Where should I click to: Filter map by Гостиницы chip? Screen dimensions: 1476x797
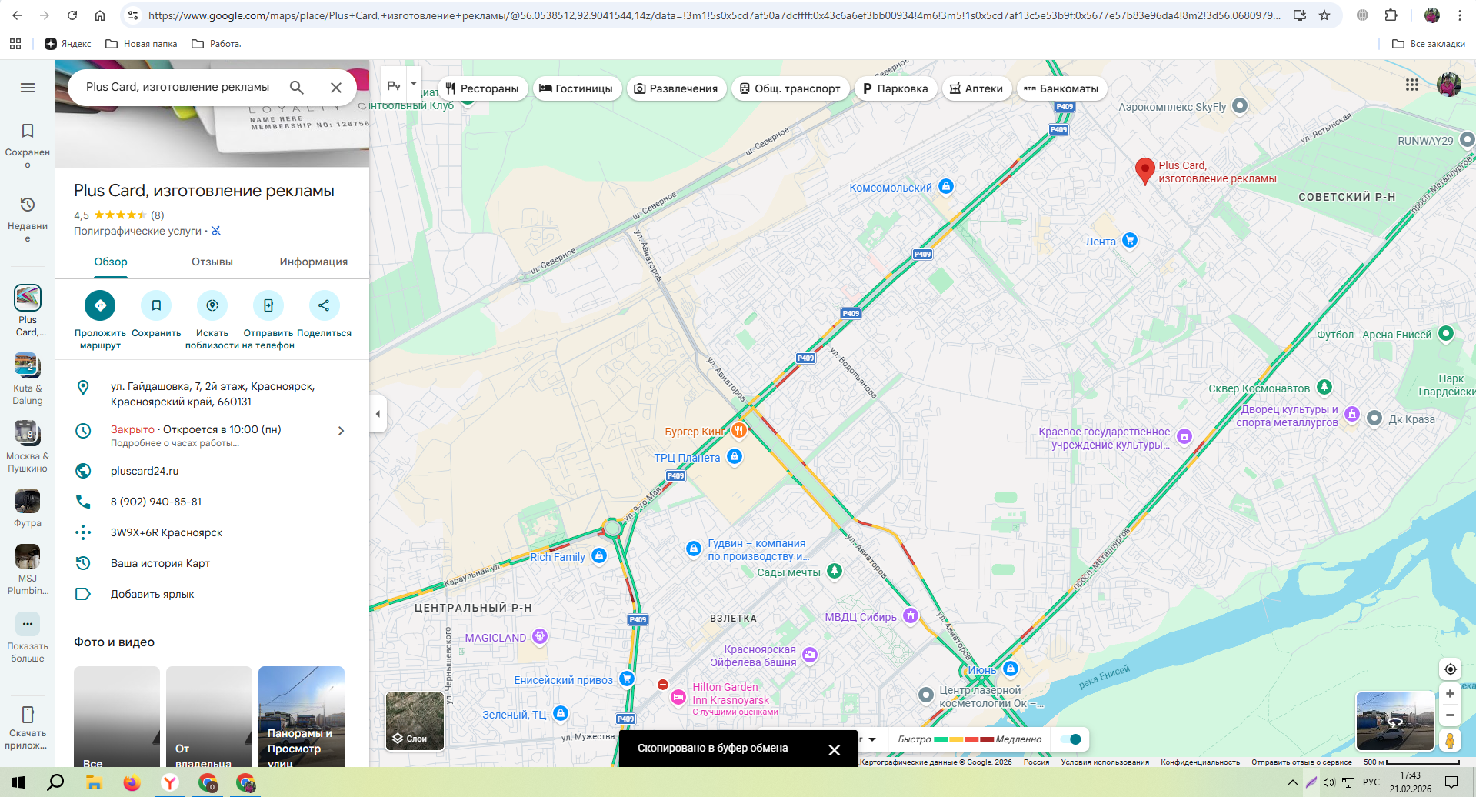[x=576, y=88]
